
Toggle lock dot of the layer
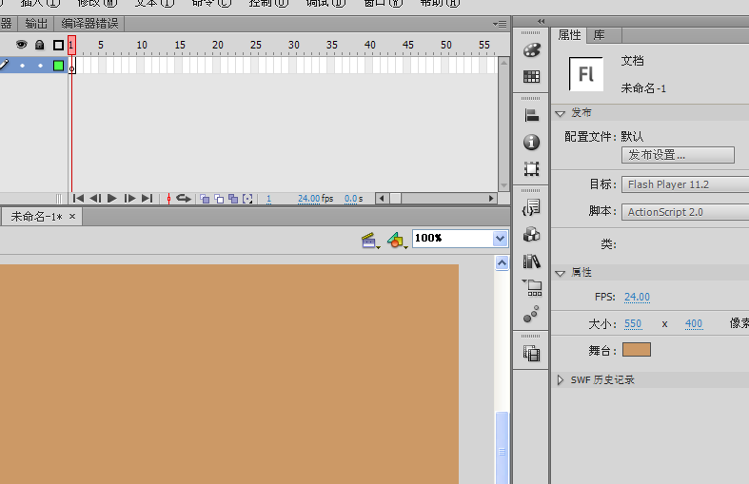point(40,66)
